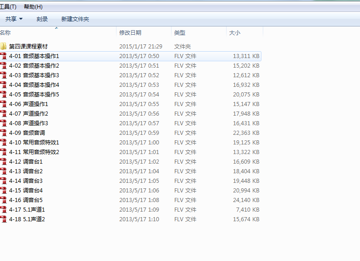Expand the 共享 dropdown
Viewport: 360px width, 261px height.
coord(14,19)
